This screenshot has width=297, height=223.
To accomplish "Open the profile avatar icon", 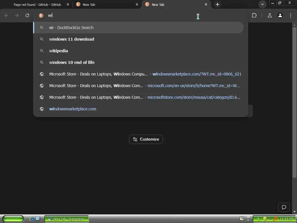I will tap(280, 16).
